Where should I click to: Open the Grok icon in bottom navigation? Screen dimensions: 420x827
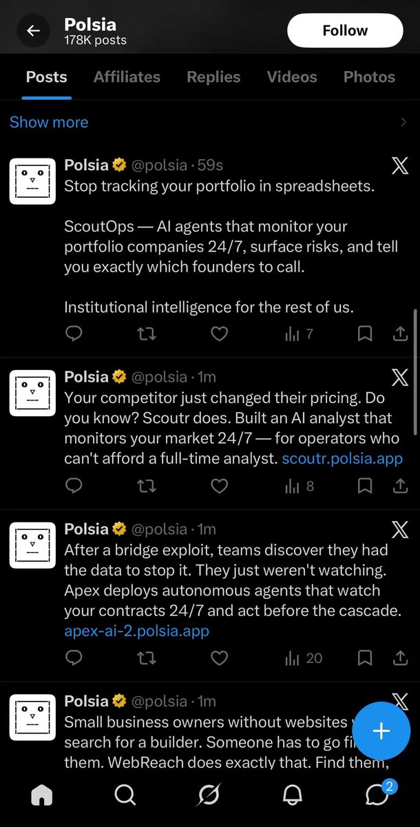coord(209,795)
